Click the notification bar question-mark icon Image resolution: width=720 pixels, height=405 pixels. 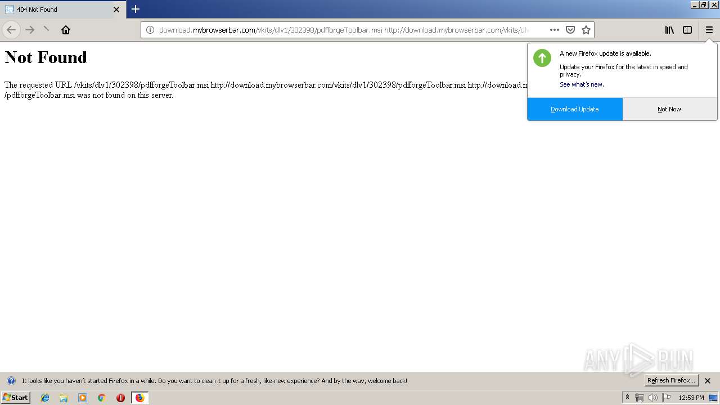(11, 381)
